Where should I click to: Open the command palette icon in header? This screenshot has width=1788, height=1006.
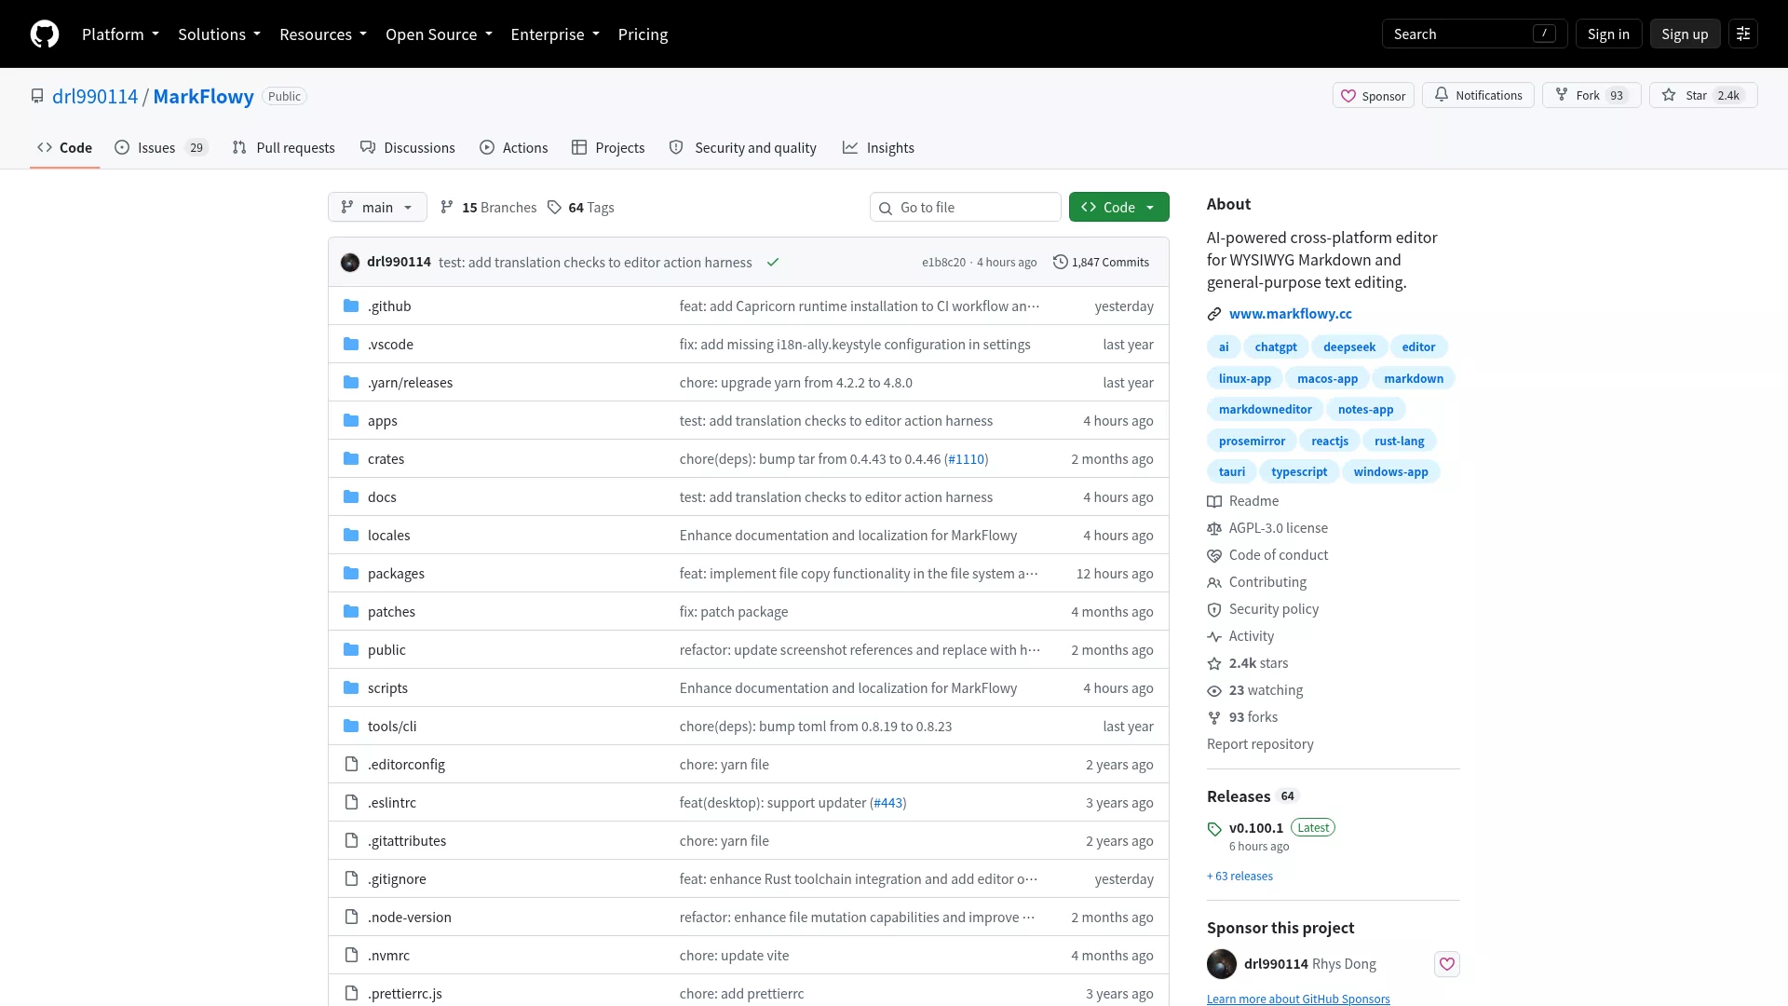1743,34
